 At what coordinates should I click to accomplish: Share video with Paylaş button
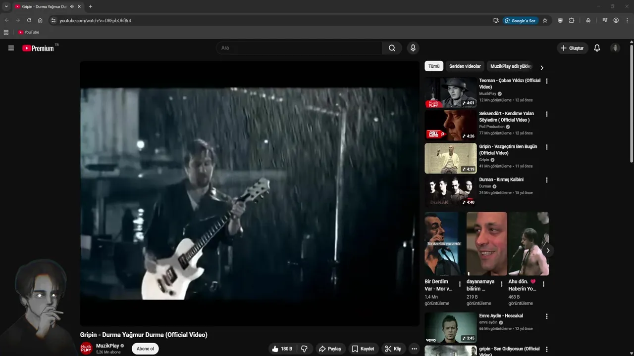click(330, 349)
